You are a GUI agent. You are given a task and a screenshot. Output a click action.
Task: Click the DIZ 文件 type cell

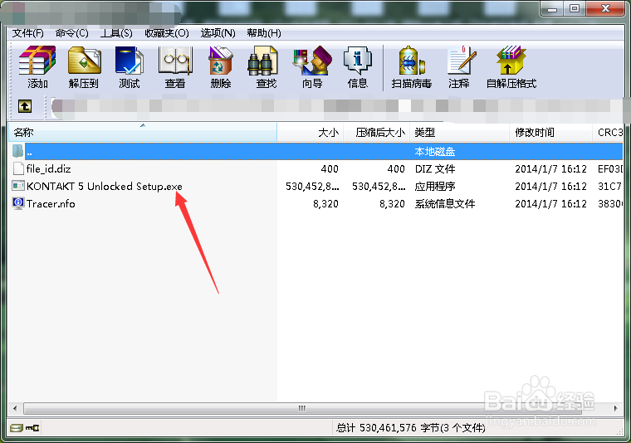[x=435, y=169]
